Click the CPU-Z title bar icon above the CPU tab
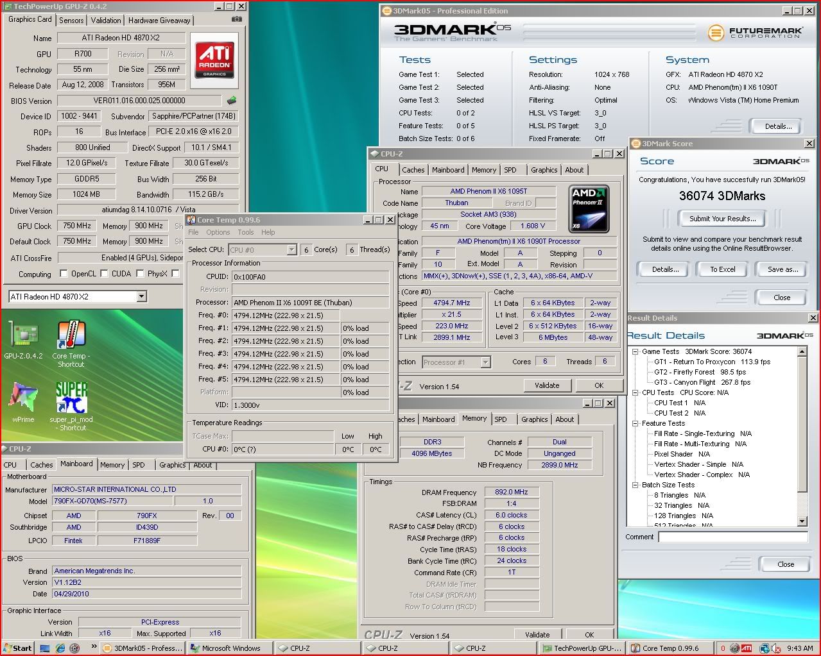This screenshot has width=821, height=656. pyautogui.click(x=374, y=154)
